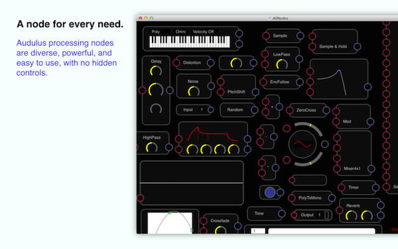398x249 pixels.
Task: Click the Delay node input port
Action: [x=142, y=90]
